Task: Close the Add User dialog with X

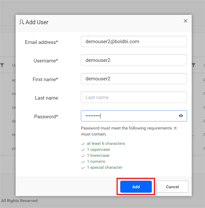Action: pyautogui.click(x=185, y=21)
